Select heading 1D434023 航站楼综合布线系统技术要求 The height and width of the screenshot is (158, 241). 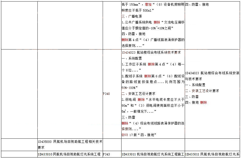[151, 53]
